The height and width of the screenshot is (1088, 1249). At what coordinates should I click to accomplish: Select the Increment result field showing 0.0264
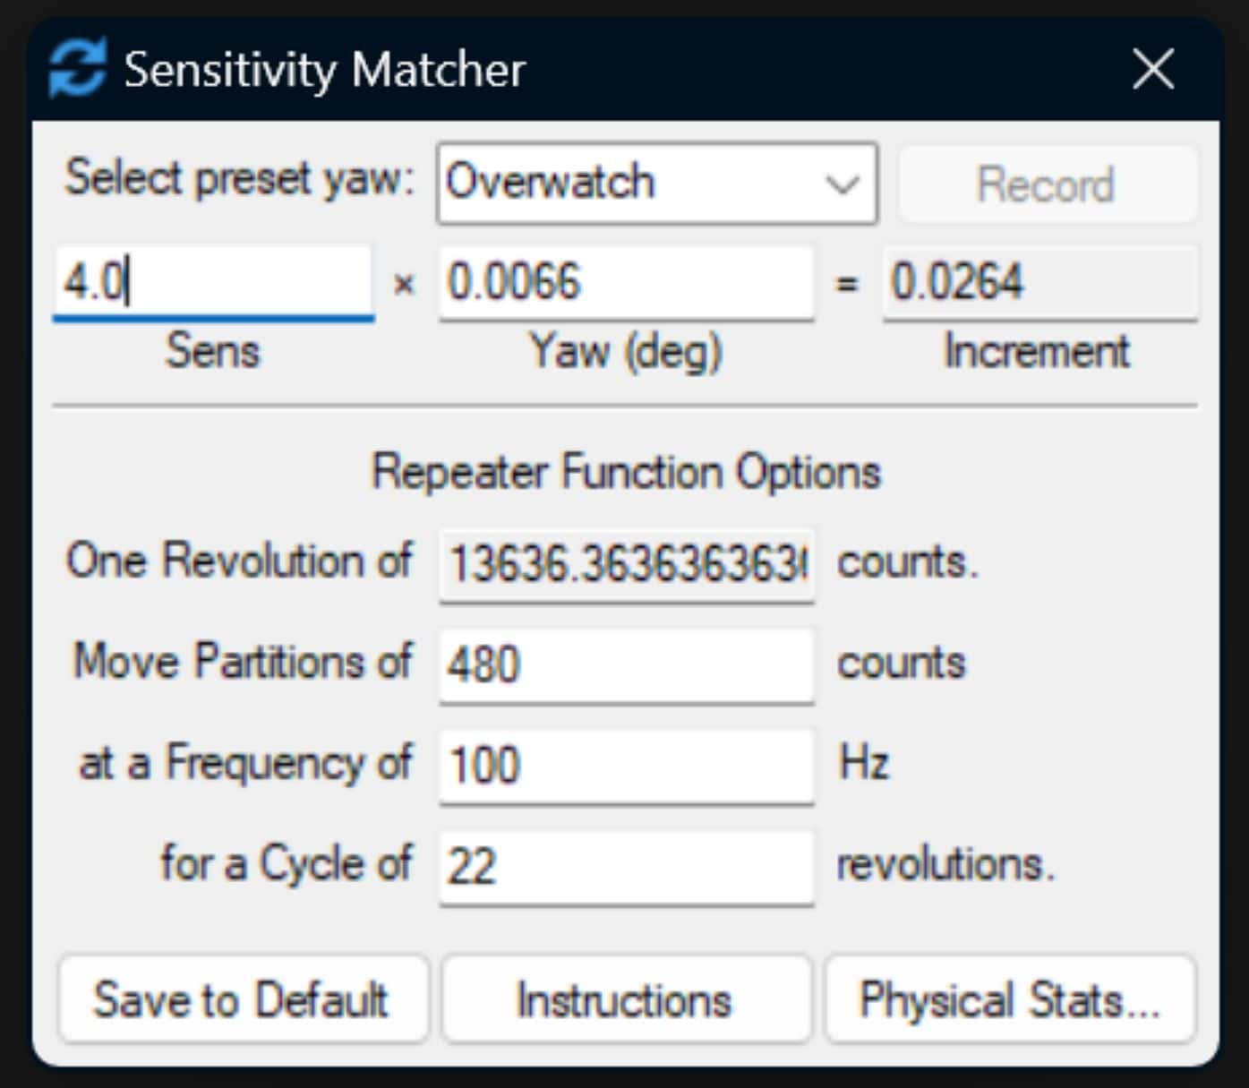coord(1039,282)
